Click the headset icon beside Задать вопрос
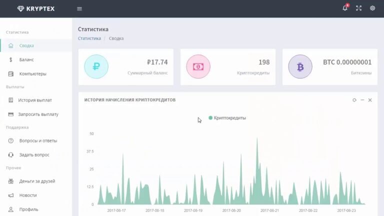Viewport: 384px width, 216px height. tap(11, 155)
